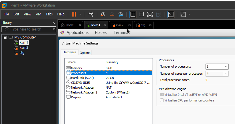Take a snapshot of this virtual machine
Screen dimensions: 235x124
(103, 14)
